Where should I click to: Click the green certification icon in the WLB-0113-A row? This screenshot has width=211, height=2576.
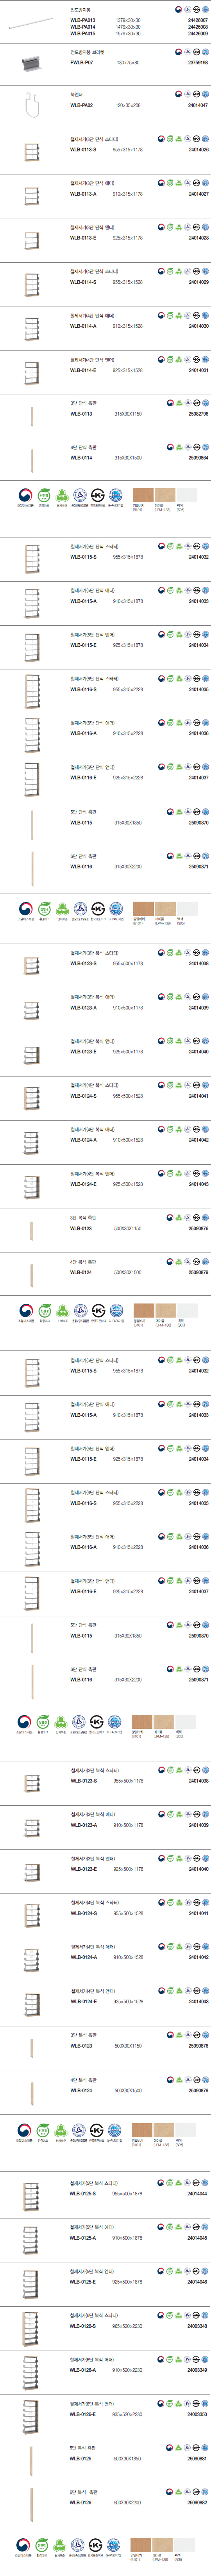(x=170, y=184)
